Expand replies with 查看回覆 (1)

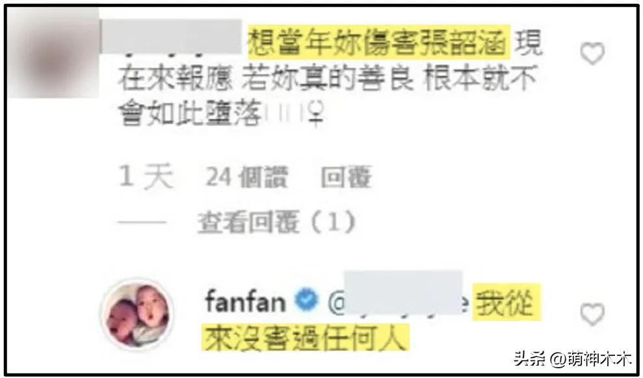coord(276,222)
